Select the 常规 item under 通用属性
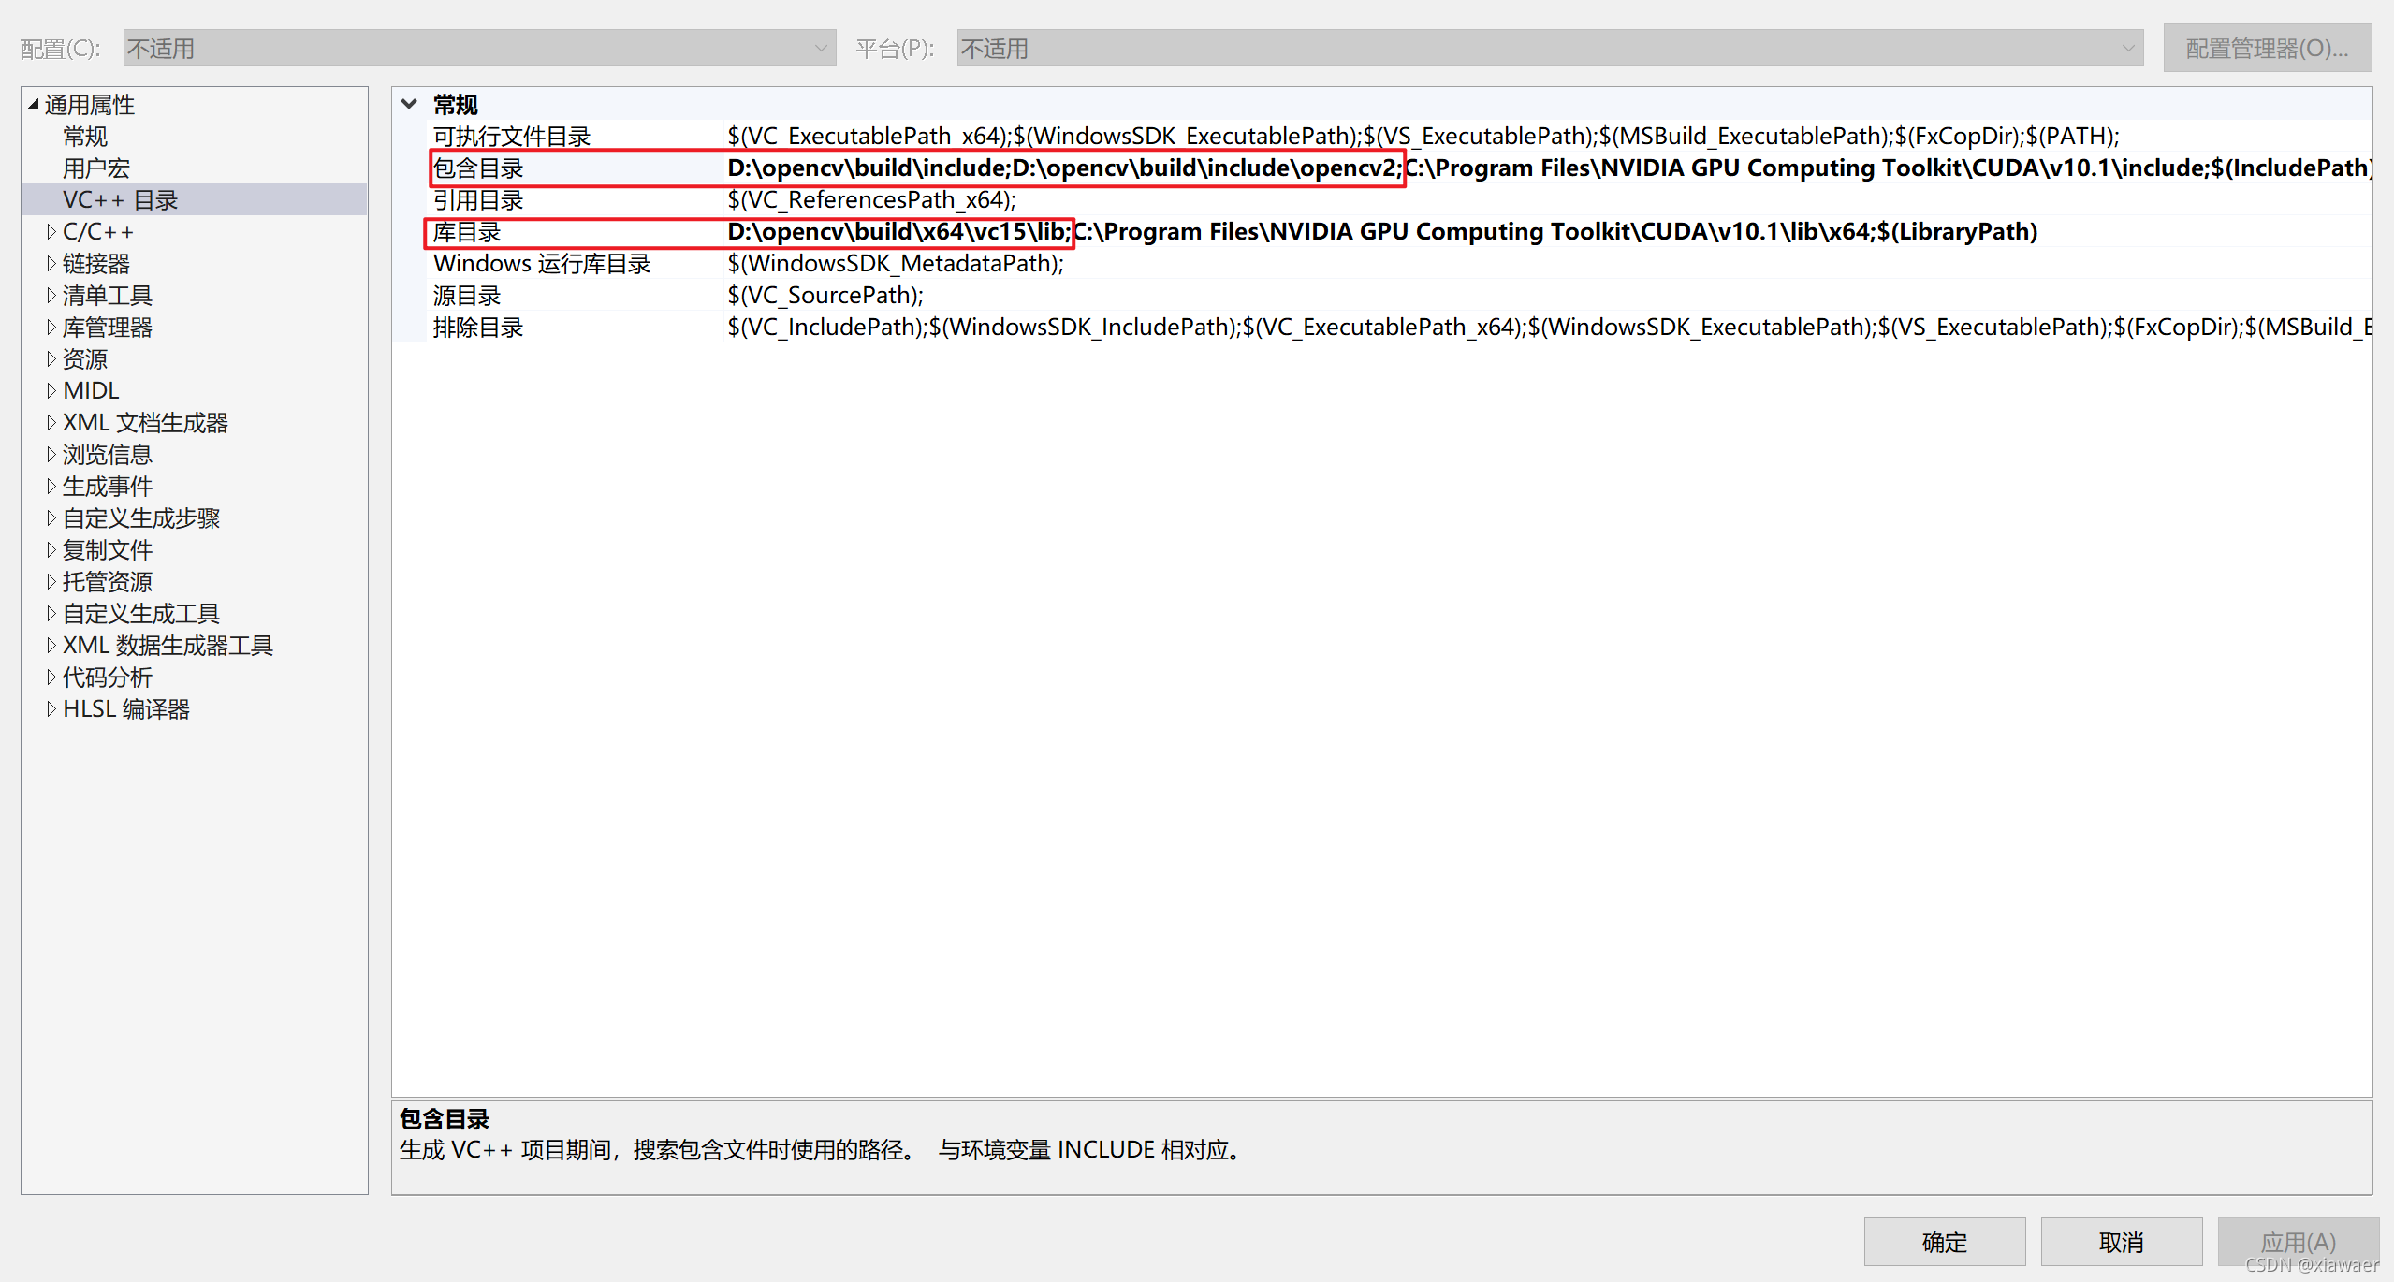Viewport: 2394px width, 1282px height. tap(84, 136)
